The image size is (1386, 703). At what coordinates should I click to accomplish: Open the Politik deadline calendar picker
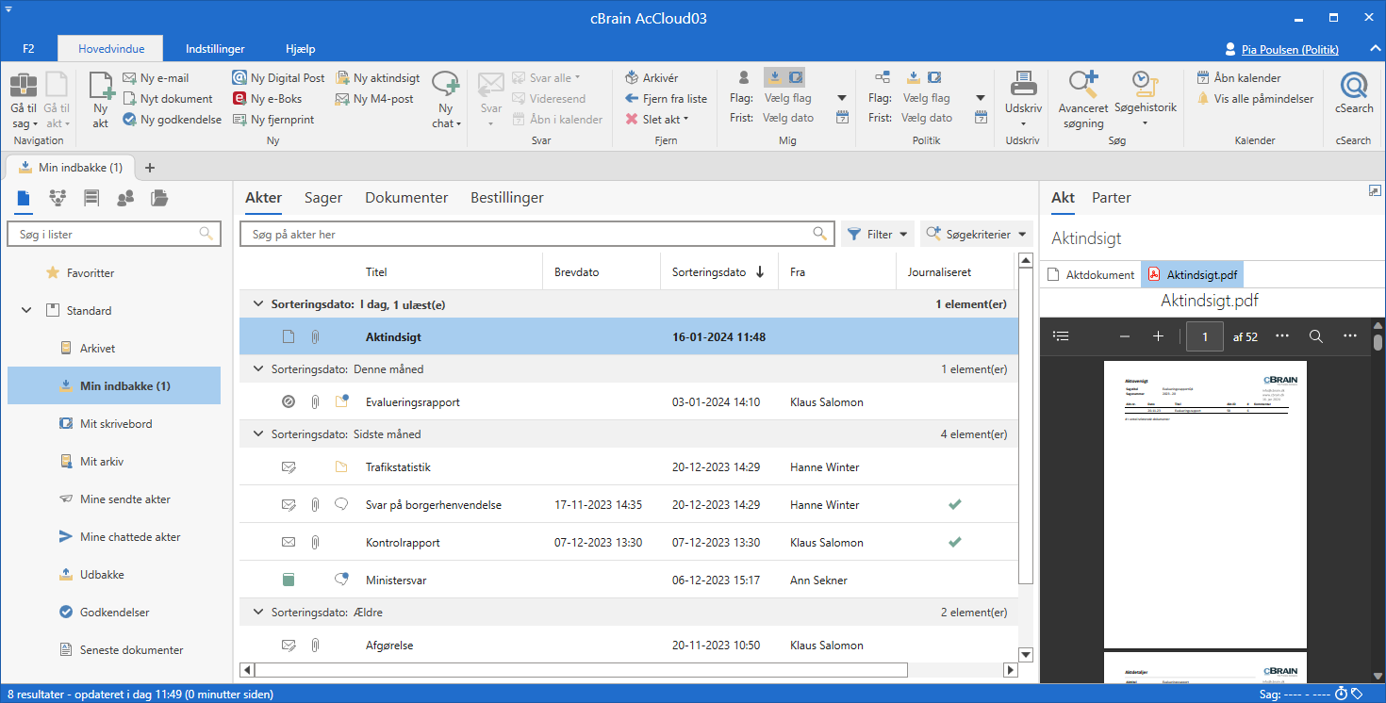pos(982,118)
